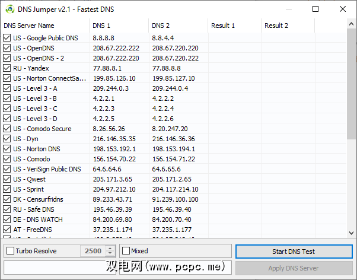Uncheck the AT - FreeDNS checkbox

pos(7,230)
